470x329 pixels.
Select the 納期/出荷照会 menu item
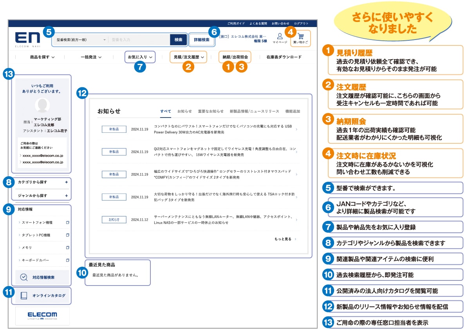pos(235,57)
